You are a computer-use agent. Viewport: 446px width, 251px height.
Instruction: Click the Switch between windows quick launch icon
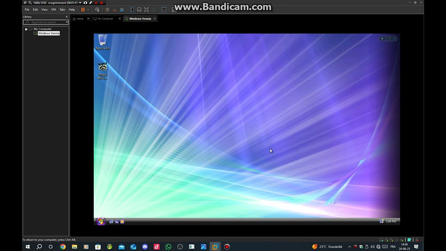(117, 221)
